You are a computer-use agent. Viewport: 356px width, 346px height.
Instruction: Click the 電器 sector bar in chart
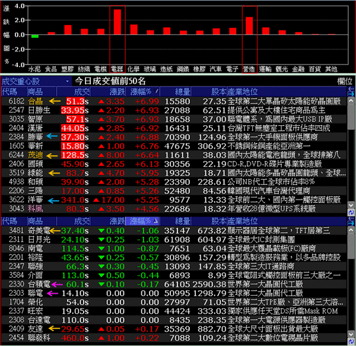pos(117,22)
